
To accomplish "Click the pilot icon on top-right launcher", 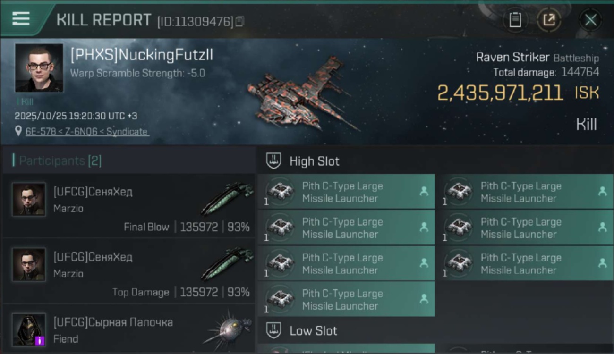I will (x=602, y=191).
